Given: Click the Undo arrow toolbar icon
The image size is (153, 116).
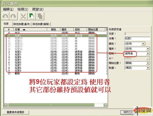Looking at the screenshot, I should (x=5, y=16).
